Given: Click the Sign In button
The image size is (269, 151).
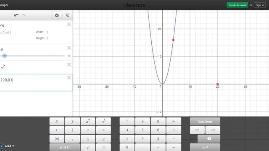Looking at the screenshot, I should click(x=260, y=5).
